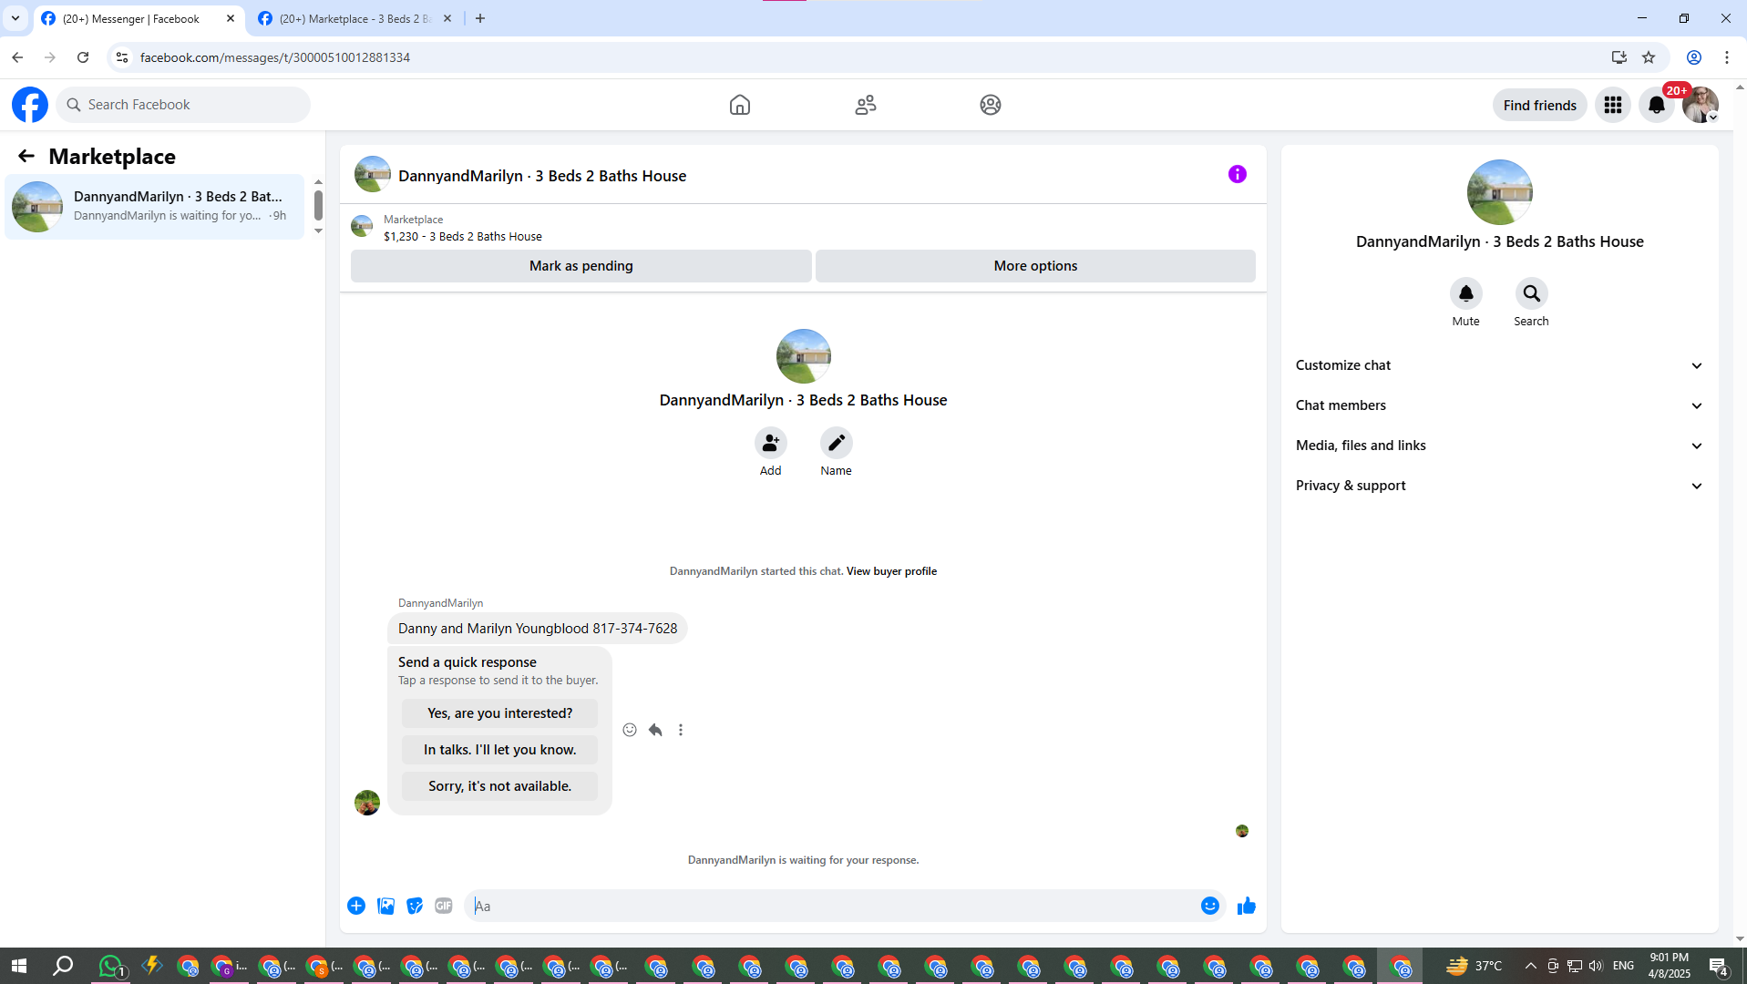1747x984 pixels.
Task: Open Friends icon in top navigation
Action: (x=866, y=105)
